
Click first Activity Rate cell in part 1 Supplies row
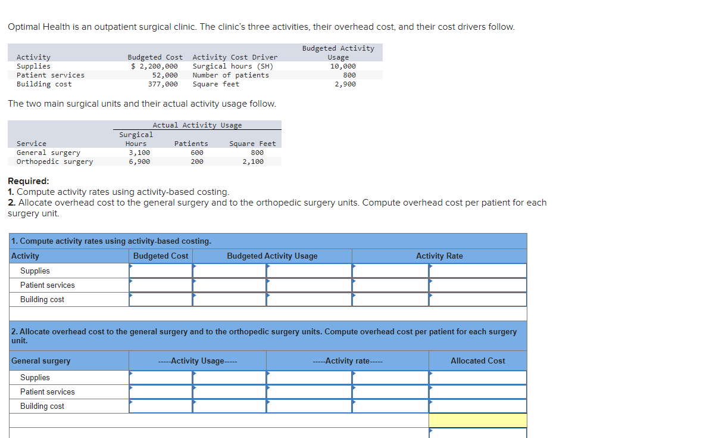[390, 271]
